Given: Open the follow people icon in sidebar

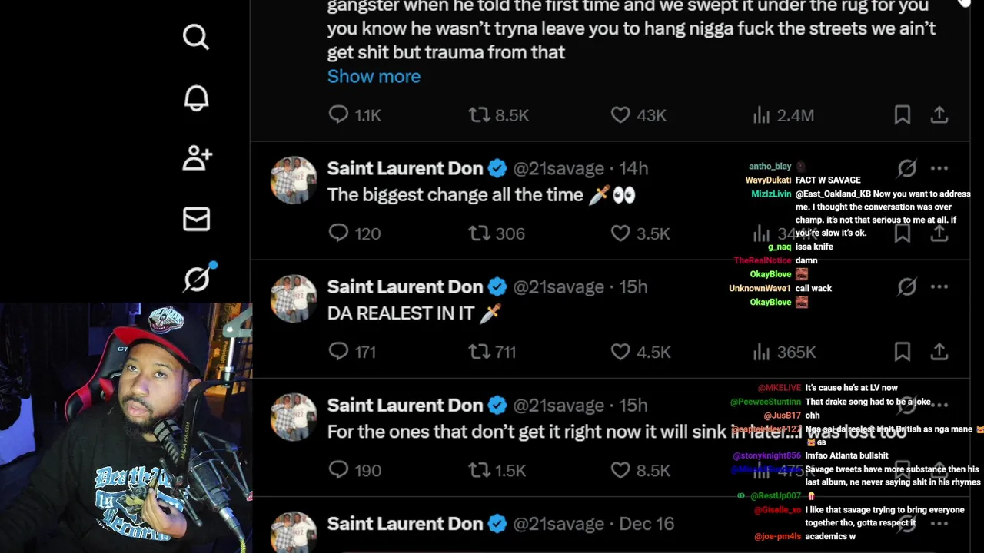Looking at the screenshot, I should point(196,158).
